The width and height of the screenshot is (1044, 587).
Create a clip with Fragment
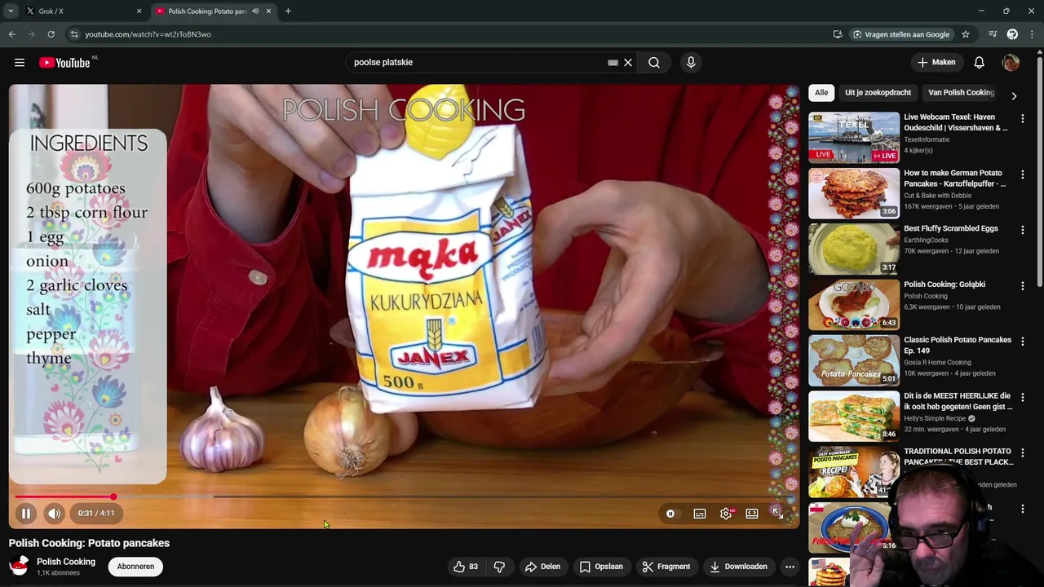click(666, 567)
